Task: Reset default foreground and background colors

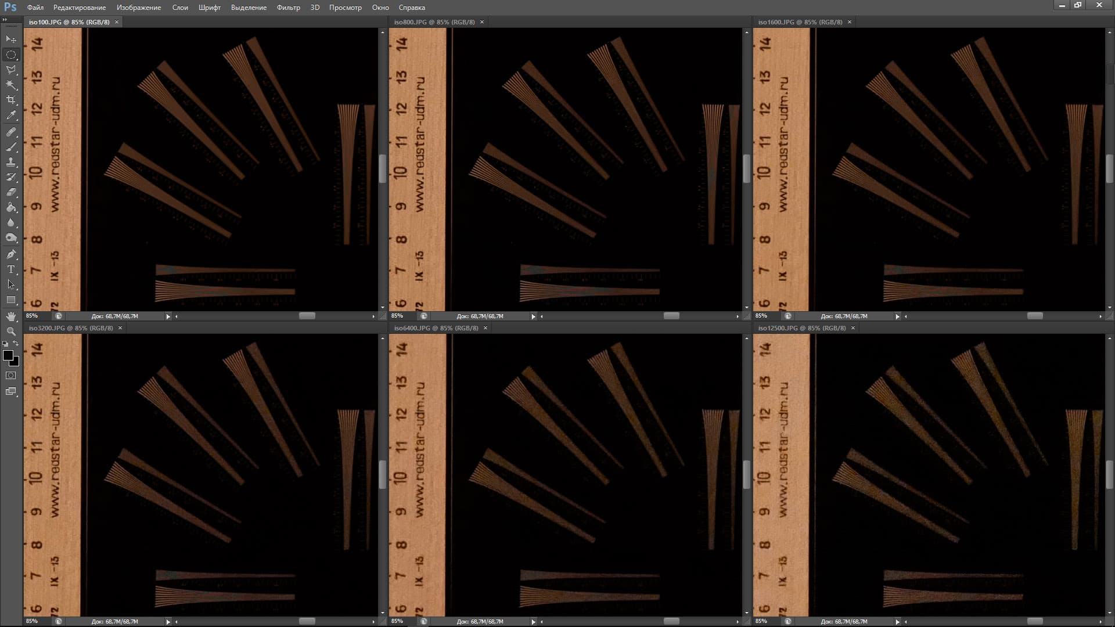Action: point(5,344)
